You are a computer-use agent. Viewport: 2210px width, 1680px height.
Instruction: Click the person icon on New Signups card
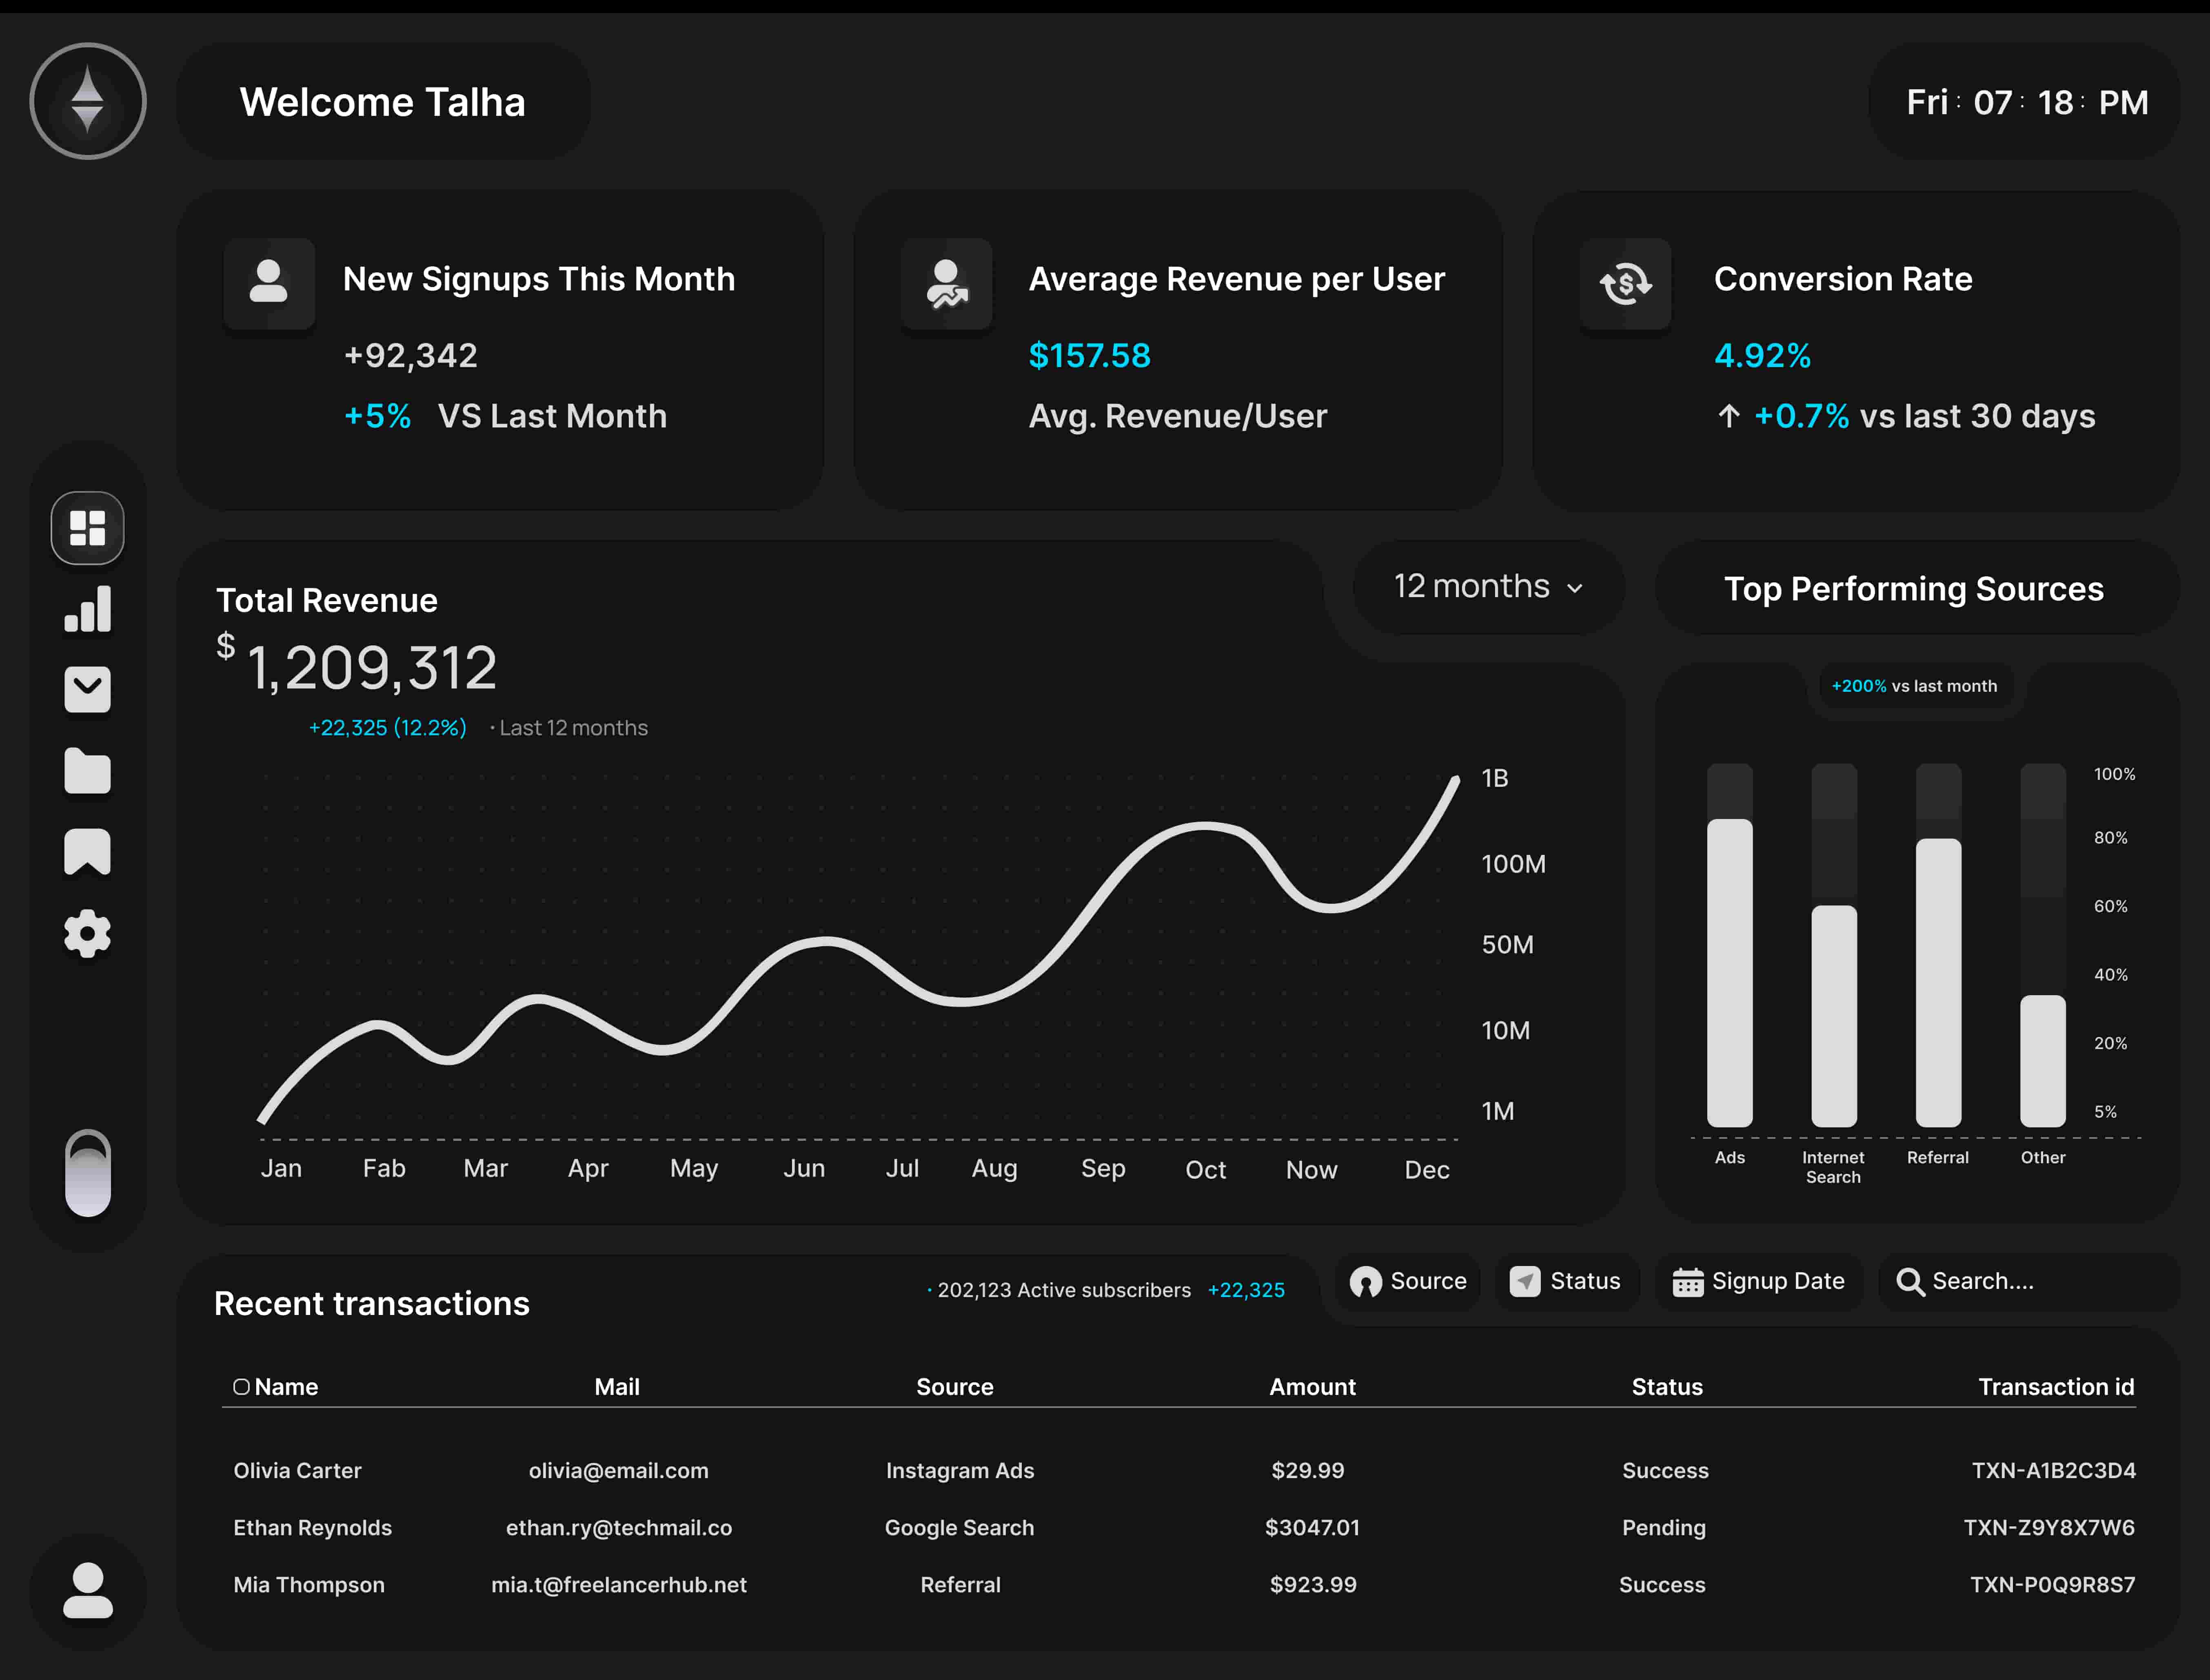click(x=269, y=283)
